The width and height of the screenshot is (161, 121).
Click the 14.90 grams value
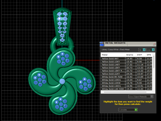[x=129, y=58]
